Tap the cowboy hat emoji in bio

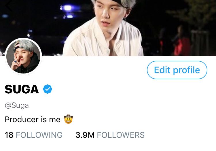click(x=68, y=119)
